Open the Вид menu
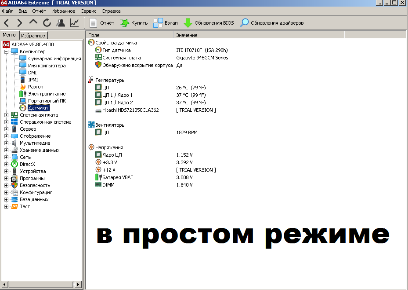This screenshot has height=290, width=408. [23, 11]
